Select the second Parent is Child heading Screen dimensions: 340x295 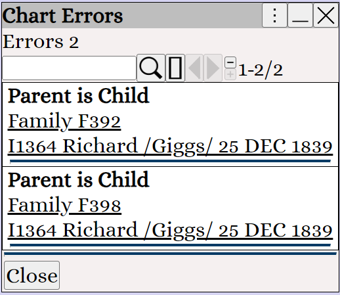(x=79, y=179)
